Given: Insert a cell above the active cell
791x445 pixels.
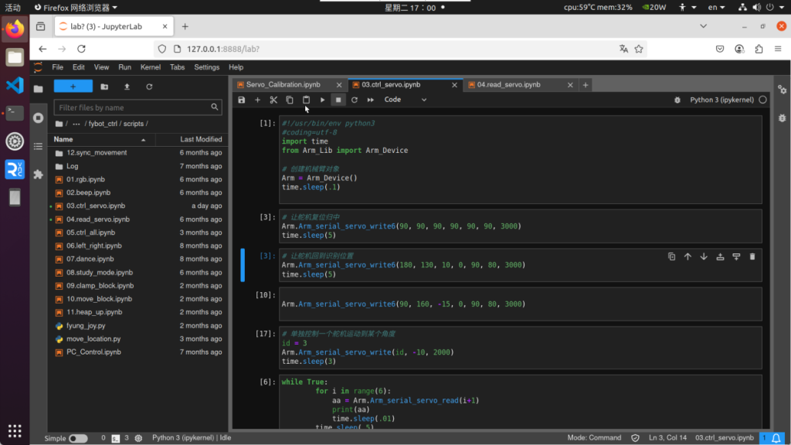Looking at the screenshot, I should click(720, 256).
